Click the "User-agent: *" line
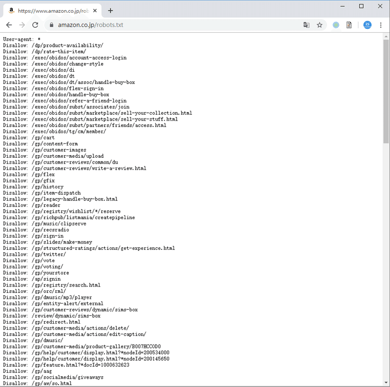The width and height of the screenshot is (390, 387). [x=21, y=40]
